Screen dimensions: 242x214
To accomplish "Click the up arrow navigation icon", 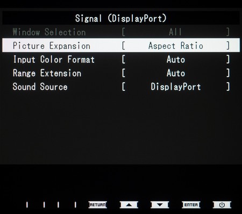I will tap(129, 205).
